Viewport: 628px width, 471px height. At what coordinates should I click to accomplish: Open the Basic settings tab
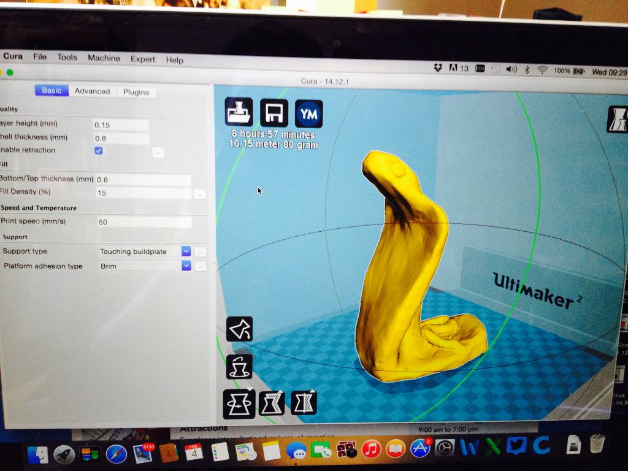pyautogui.click(x=52, y=91)
